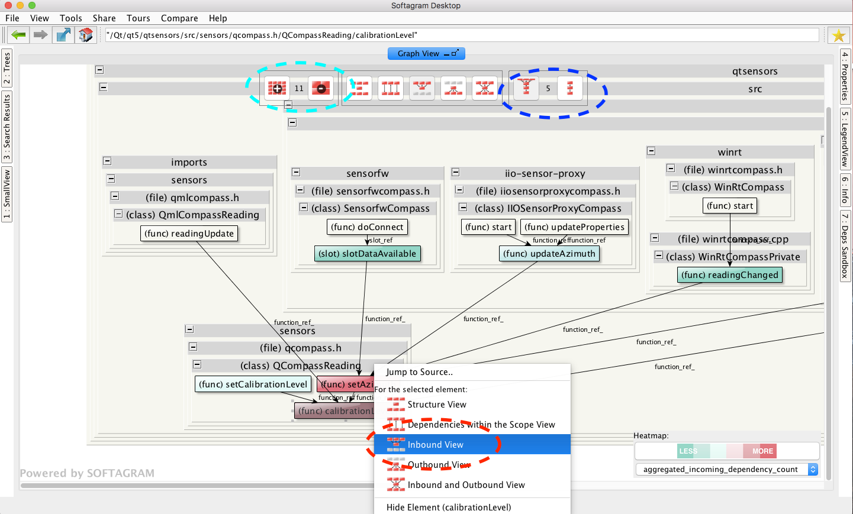The image size is (853, 514).
Task: Click the decrease detail level minus icon
Action: click(x=321, y=89)
